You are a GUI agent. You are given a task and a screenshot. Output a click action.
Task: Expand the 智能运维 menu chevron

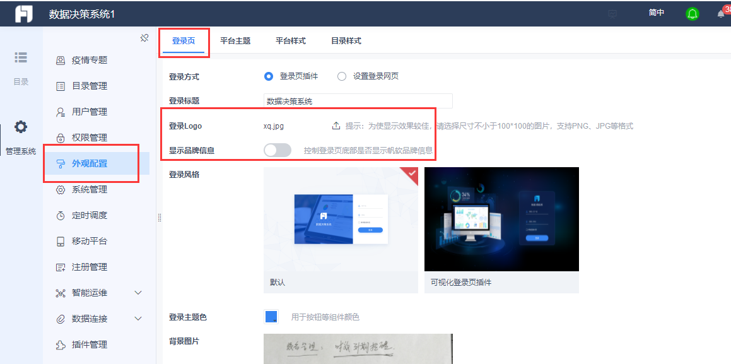(x=138, y=293)
